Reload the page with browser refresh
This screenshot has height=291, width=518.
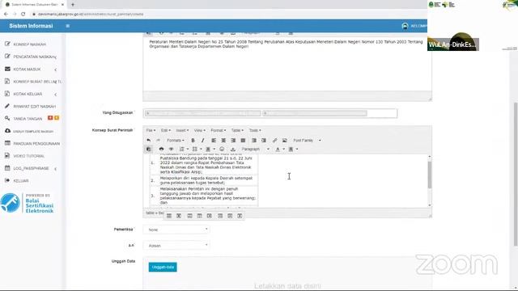point(23,15)
